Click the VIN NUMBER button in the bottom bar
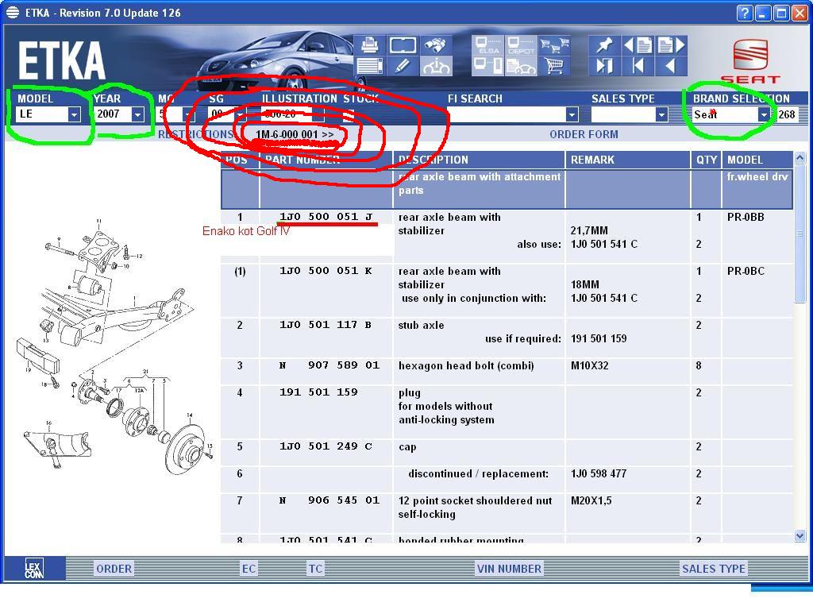Screen dimensions: 813x610 coord(509,569)
